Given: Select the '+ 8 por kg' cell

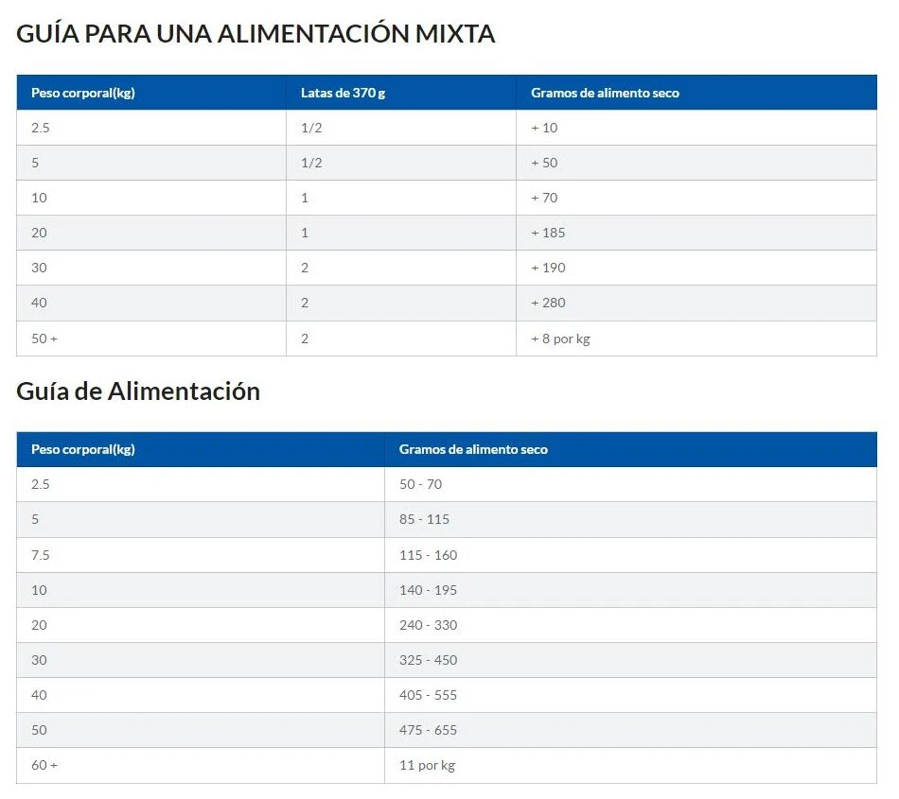Looking at the screenshot, I should pyautogui.click(x=560, y=339).
